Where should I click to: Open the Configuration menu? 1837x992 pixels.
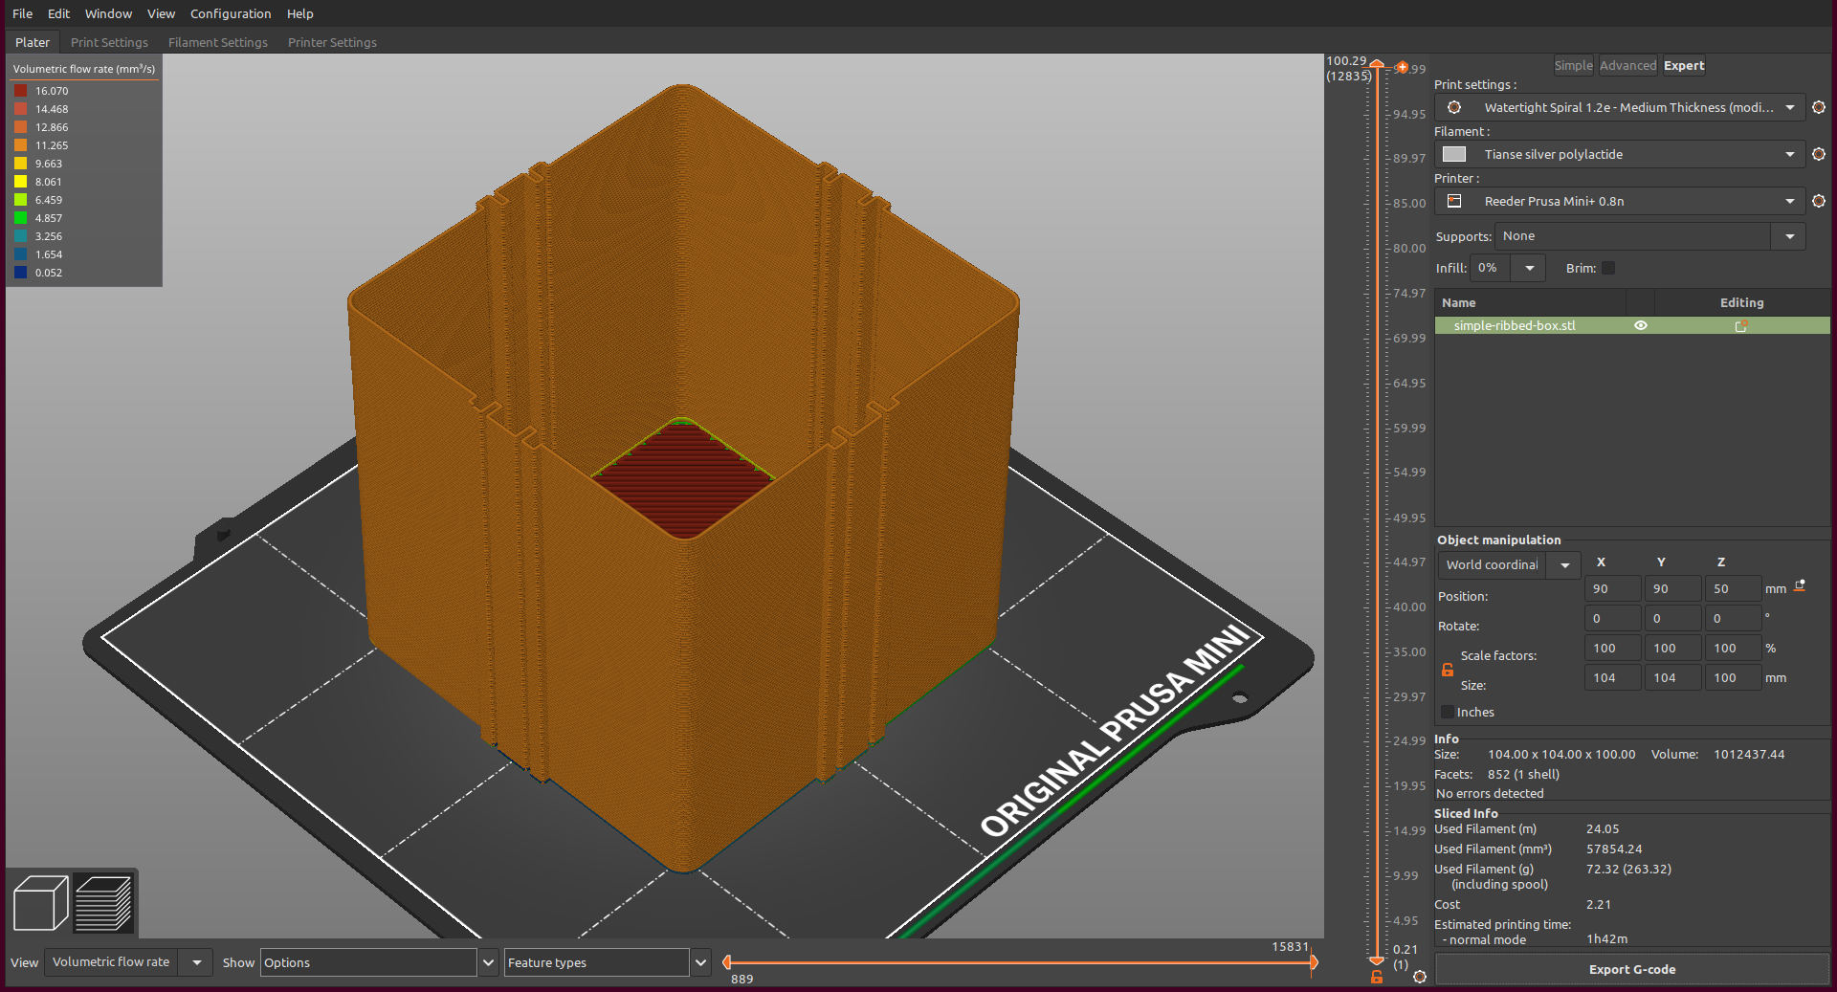[x=231, y=13]
